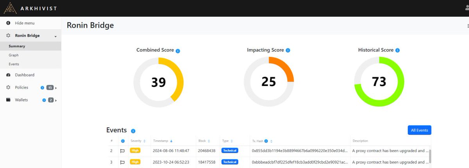Click the Combined Score 39 gauge
This screenshot has width=469, height=168.
(158, 82)
